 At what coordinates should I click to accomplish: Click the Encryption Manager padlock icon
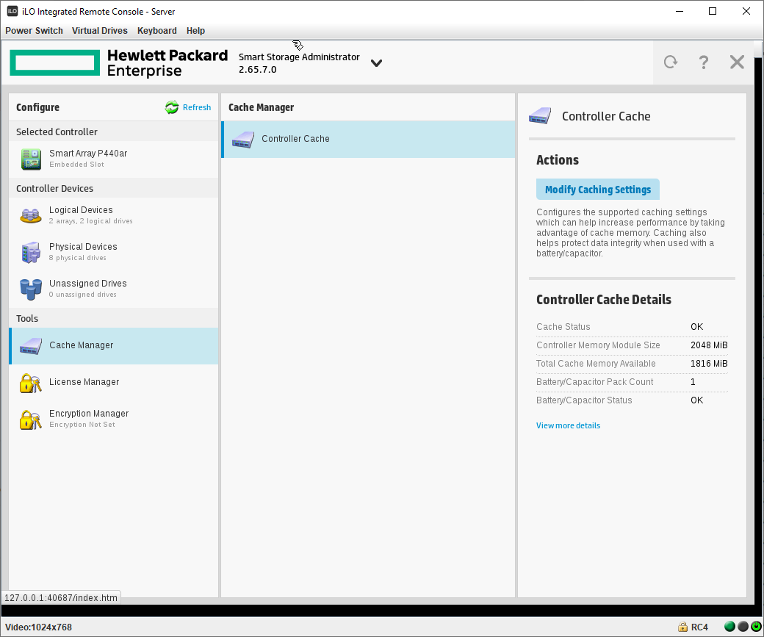pos(31,419)
